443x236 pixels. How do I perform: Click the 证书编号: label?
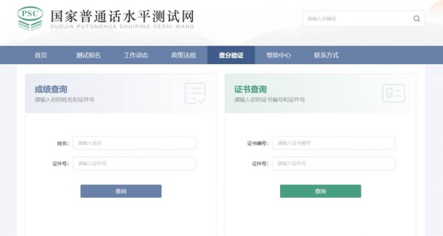pos(258,143)
